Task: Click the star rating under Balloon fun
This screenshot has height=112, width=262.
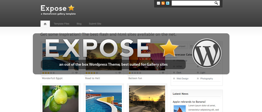Action: 135,73
